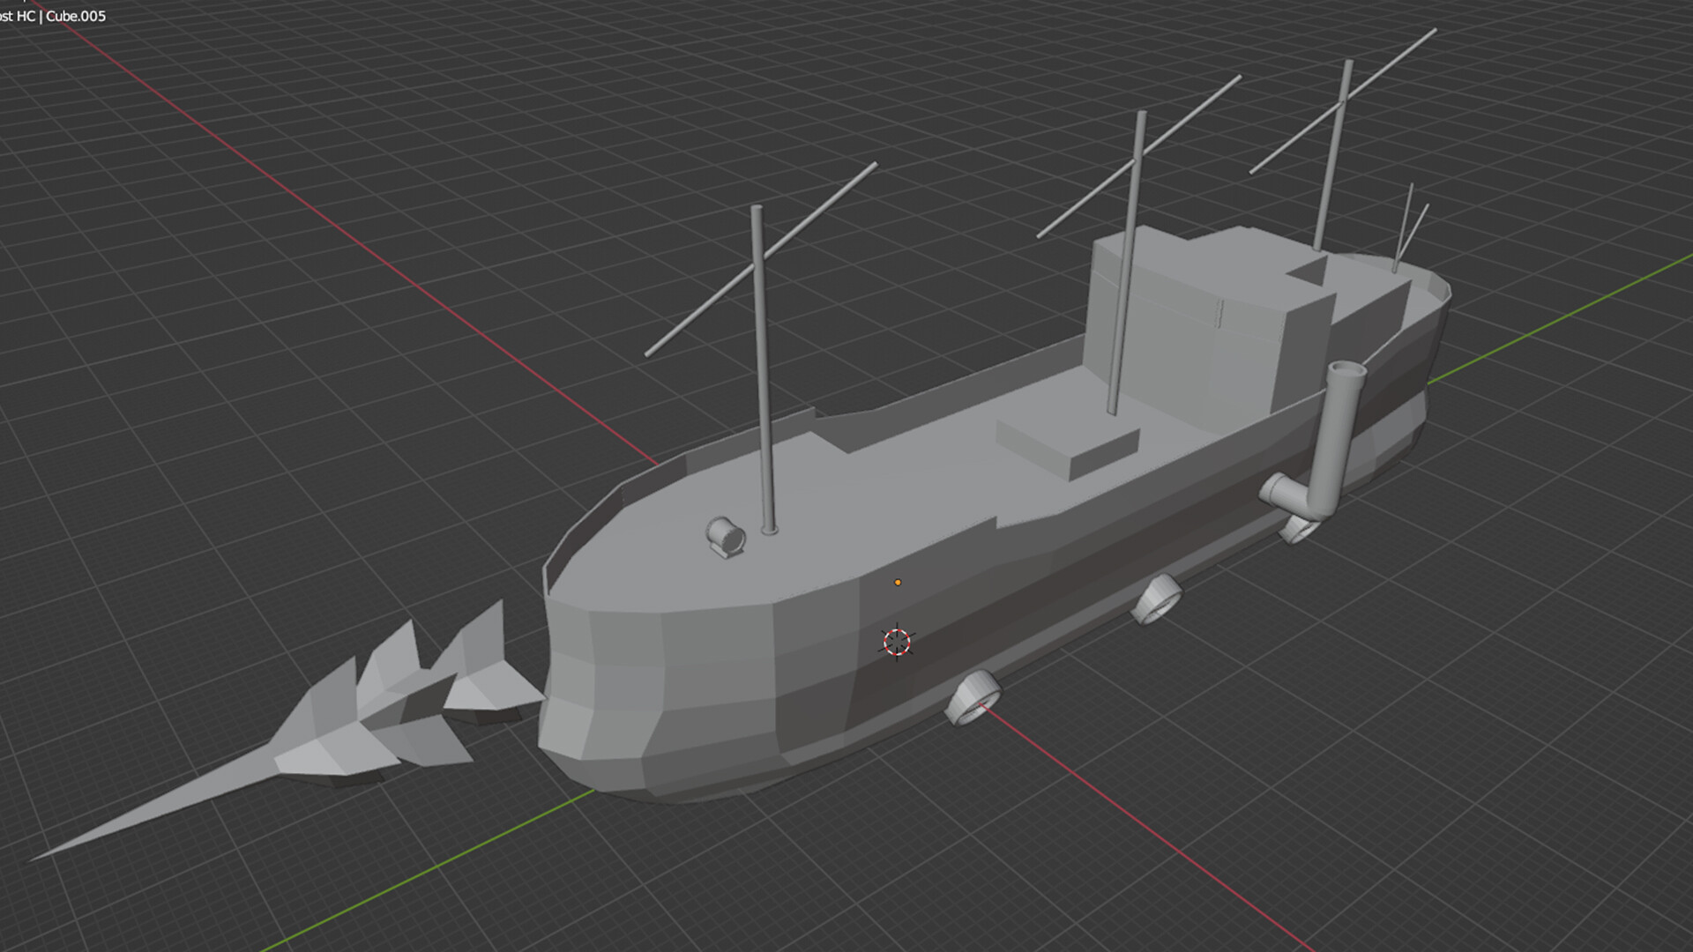Viewport: 1693px width, 952px height.
Task: Click the orange object origin dot
Action: coord(898,583)
